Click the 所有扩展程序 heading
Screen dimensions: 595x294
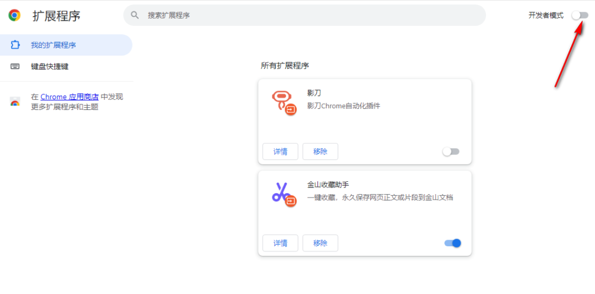[285, 66]
